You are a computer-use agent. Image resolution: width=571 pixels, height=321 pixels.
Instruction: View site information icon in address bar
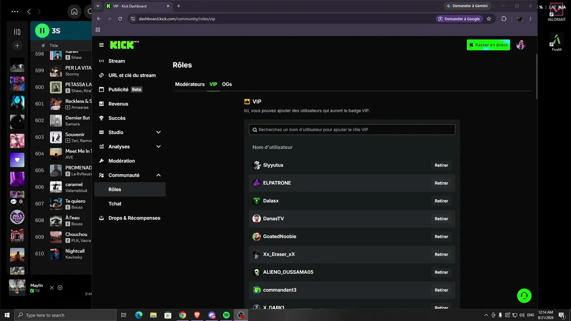(x=132, y=19)
